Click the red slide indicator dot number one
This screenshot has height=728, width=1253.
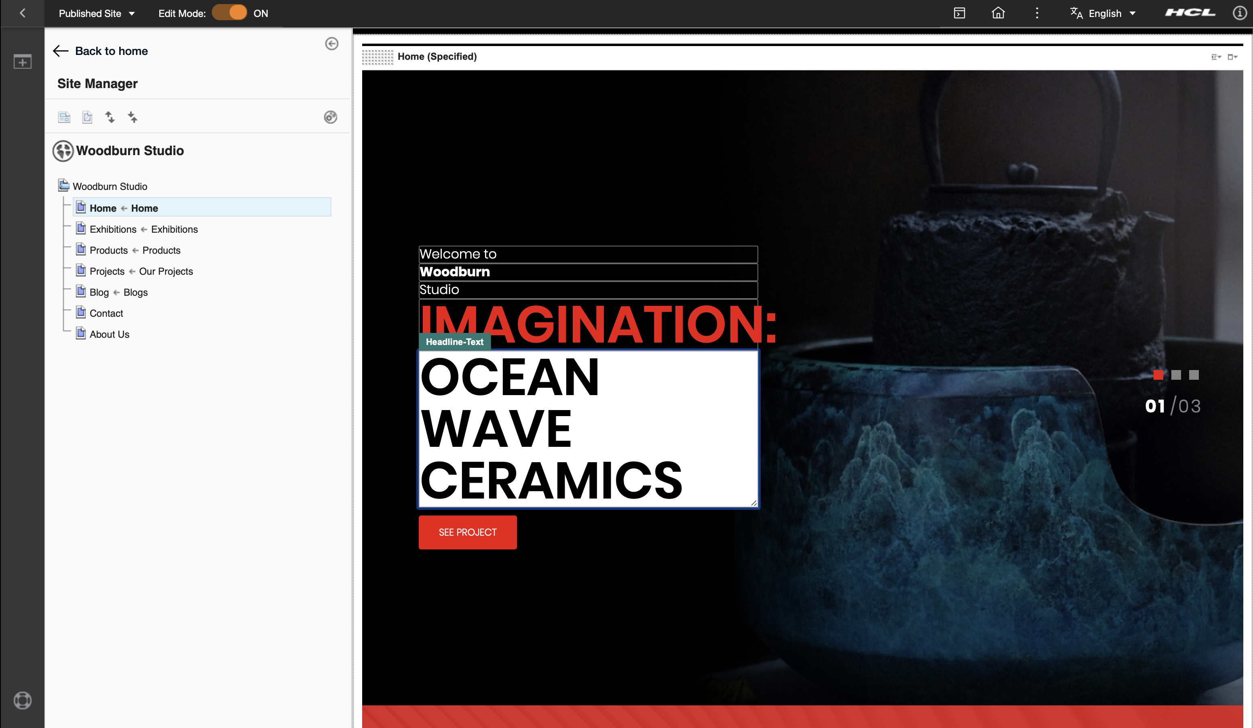point(1158,375)
